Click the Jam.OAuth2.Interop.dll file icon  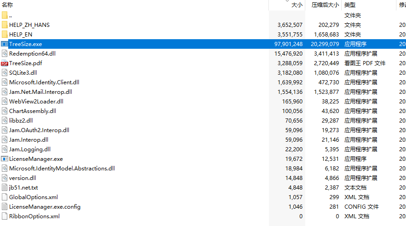pos(5,130)
